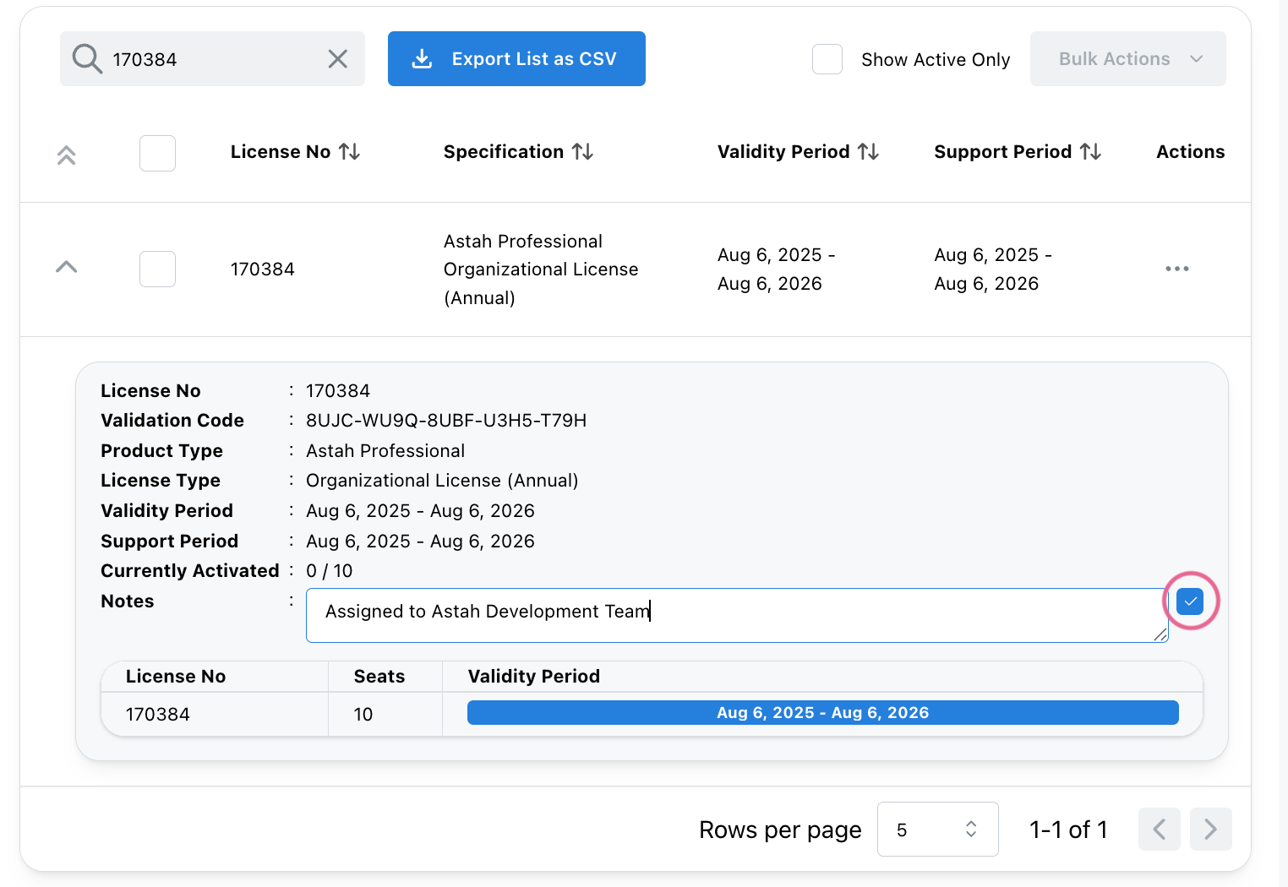Check the 170384 row checkbox
This screenshot has height=887, width=1288.
click(x=157, y=269)
